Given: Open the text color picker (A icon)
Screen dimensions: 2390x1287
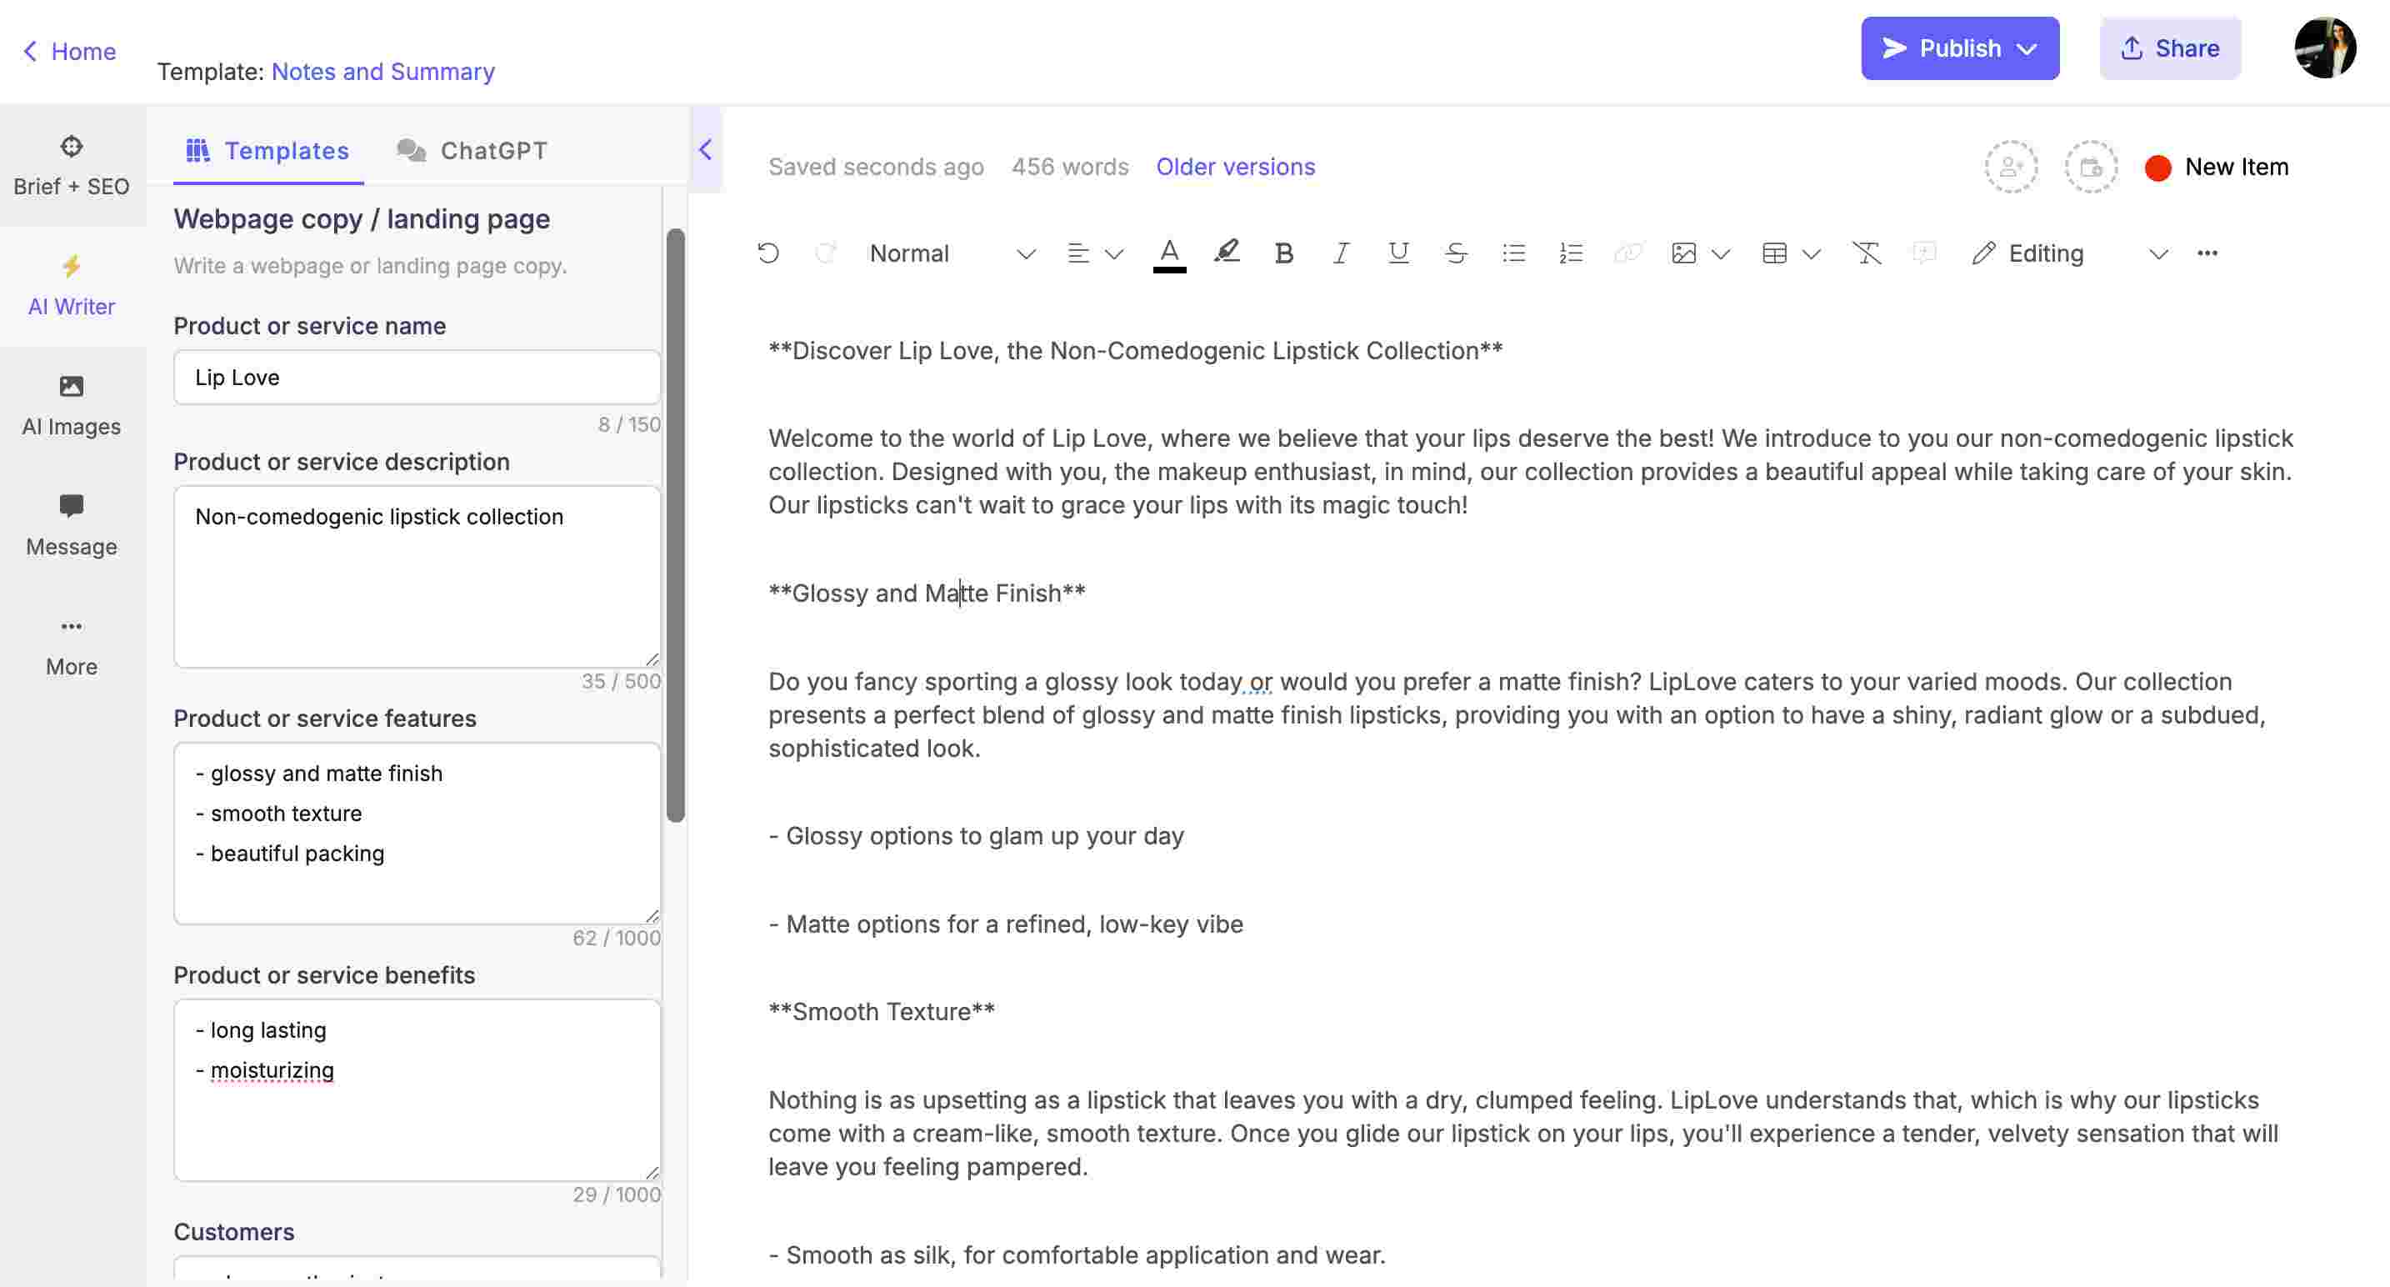Looking at the screenshot, I should pyautogui.click(x=1169, y=253).
